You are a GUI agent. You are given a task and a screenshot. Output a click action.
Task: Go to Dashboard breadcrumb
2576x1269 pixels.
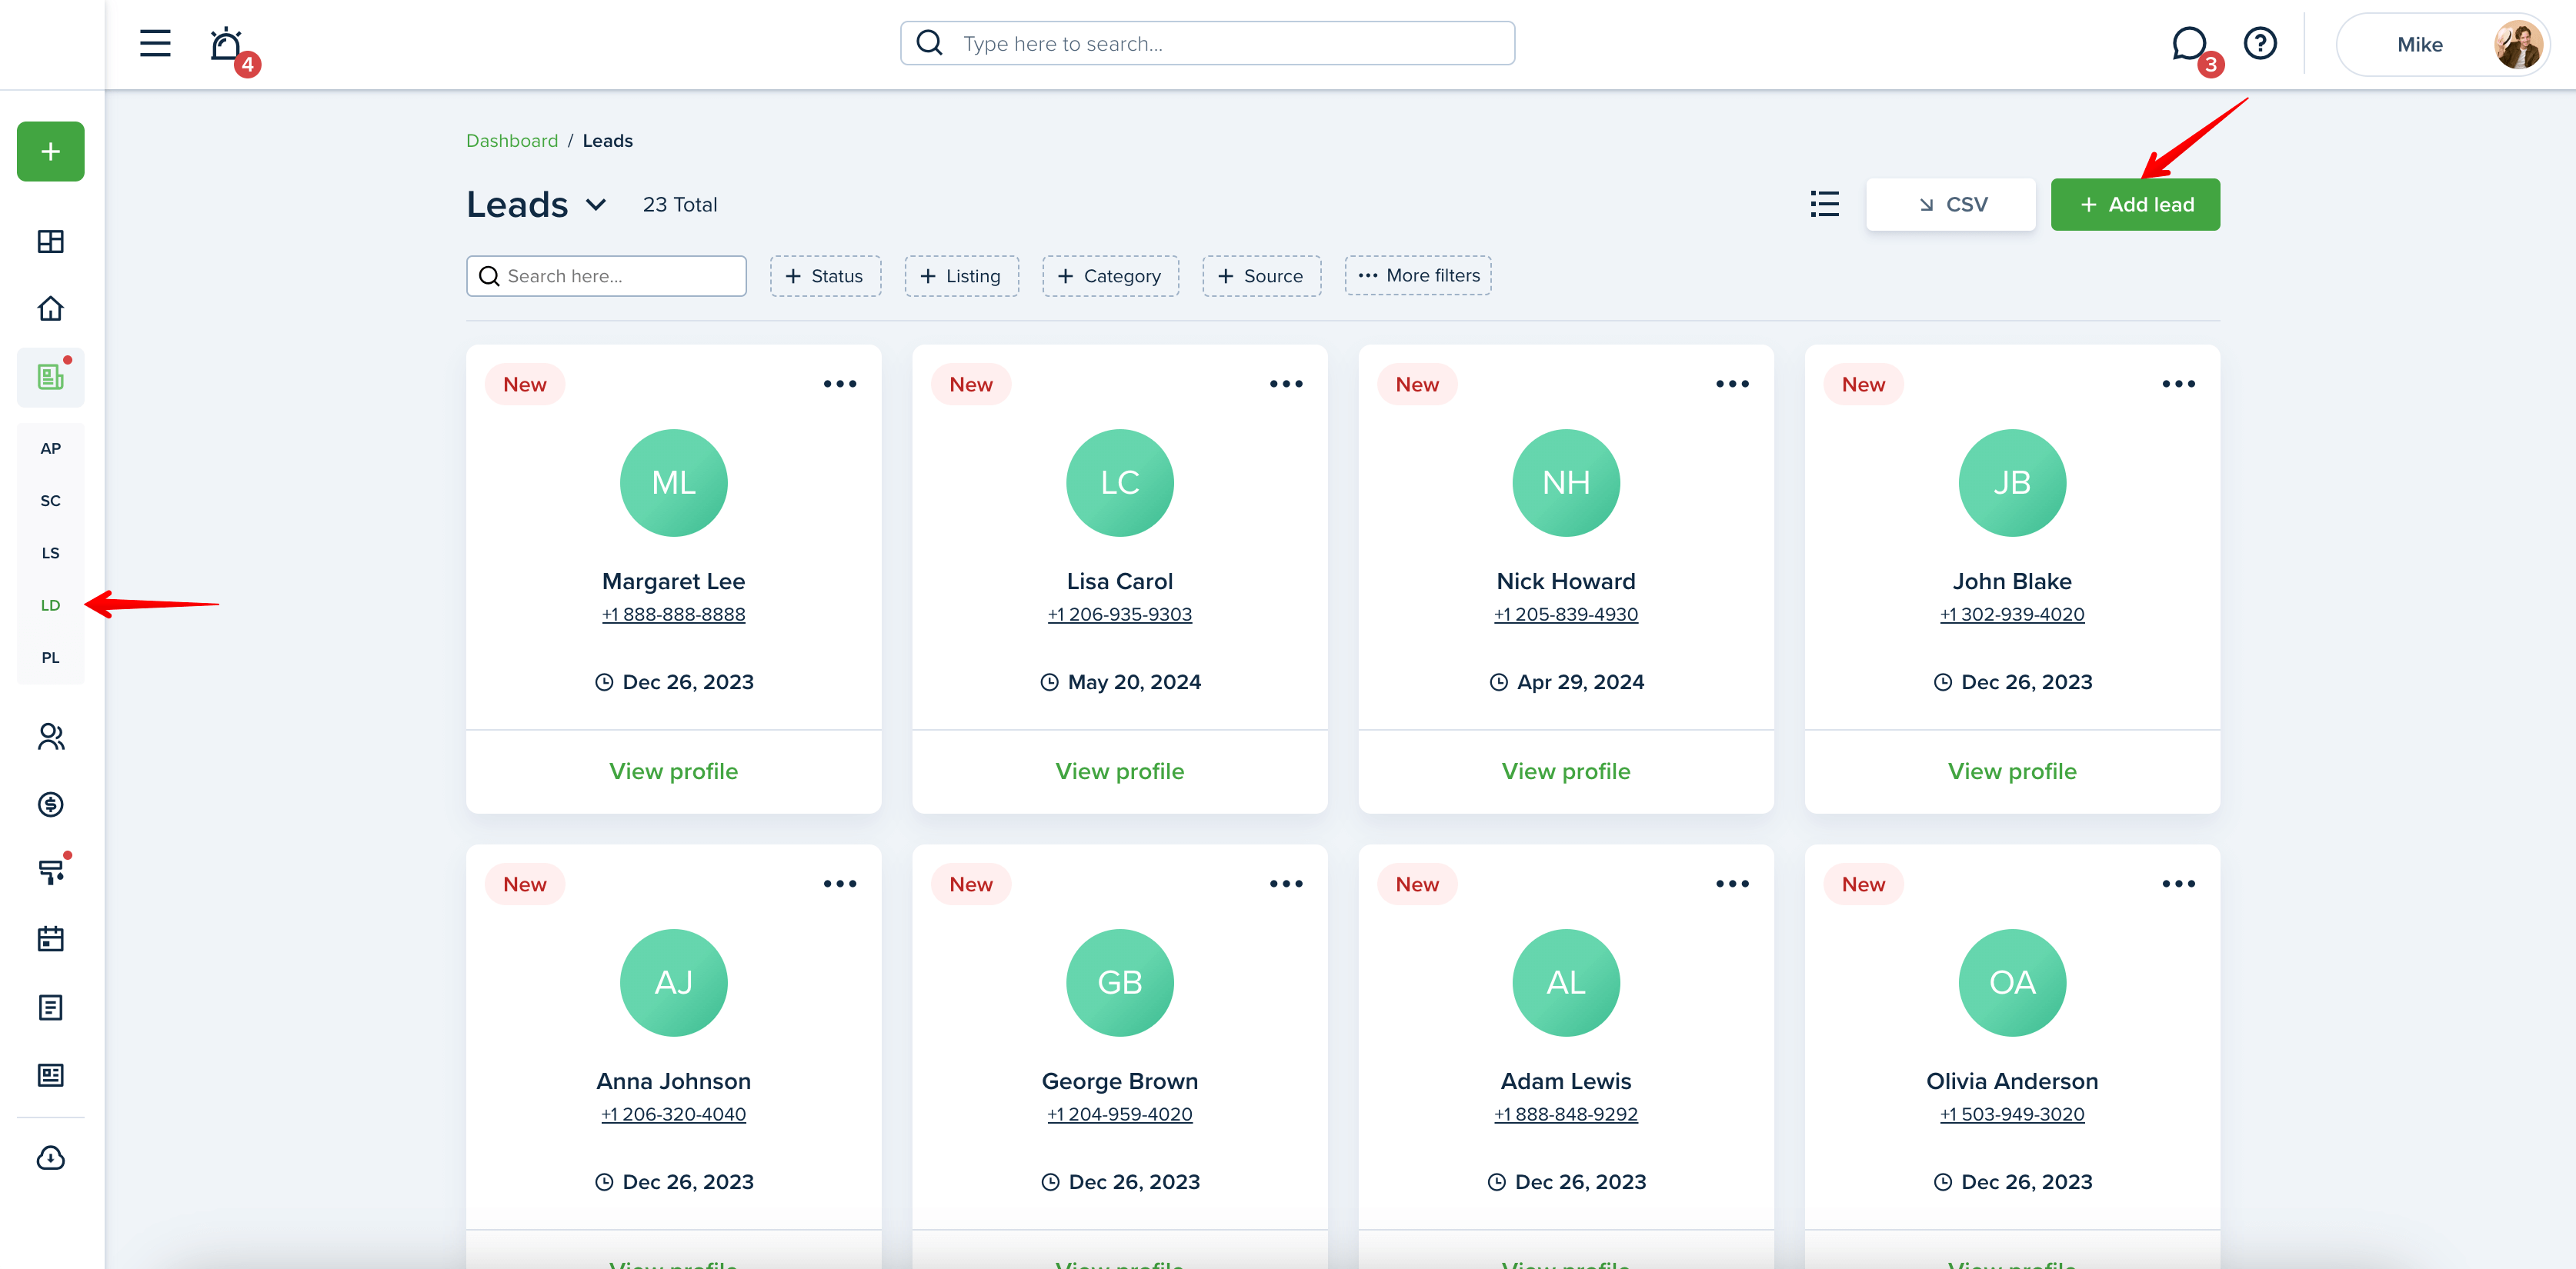512,141
